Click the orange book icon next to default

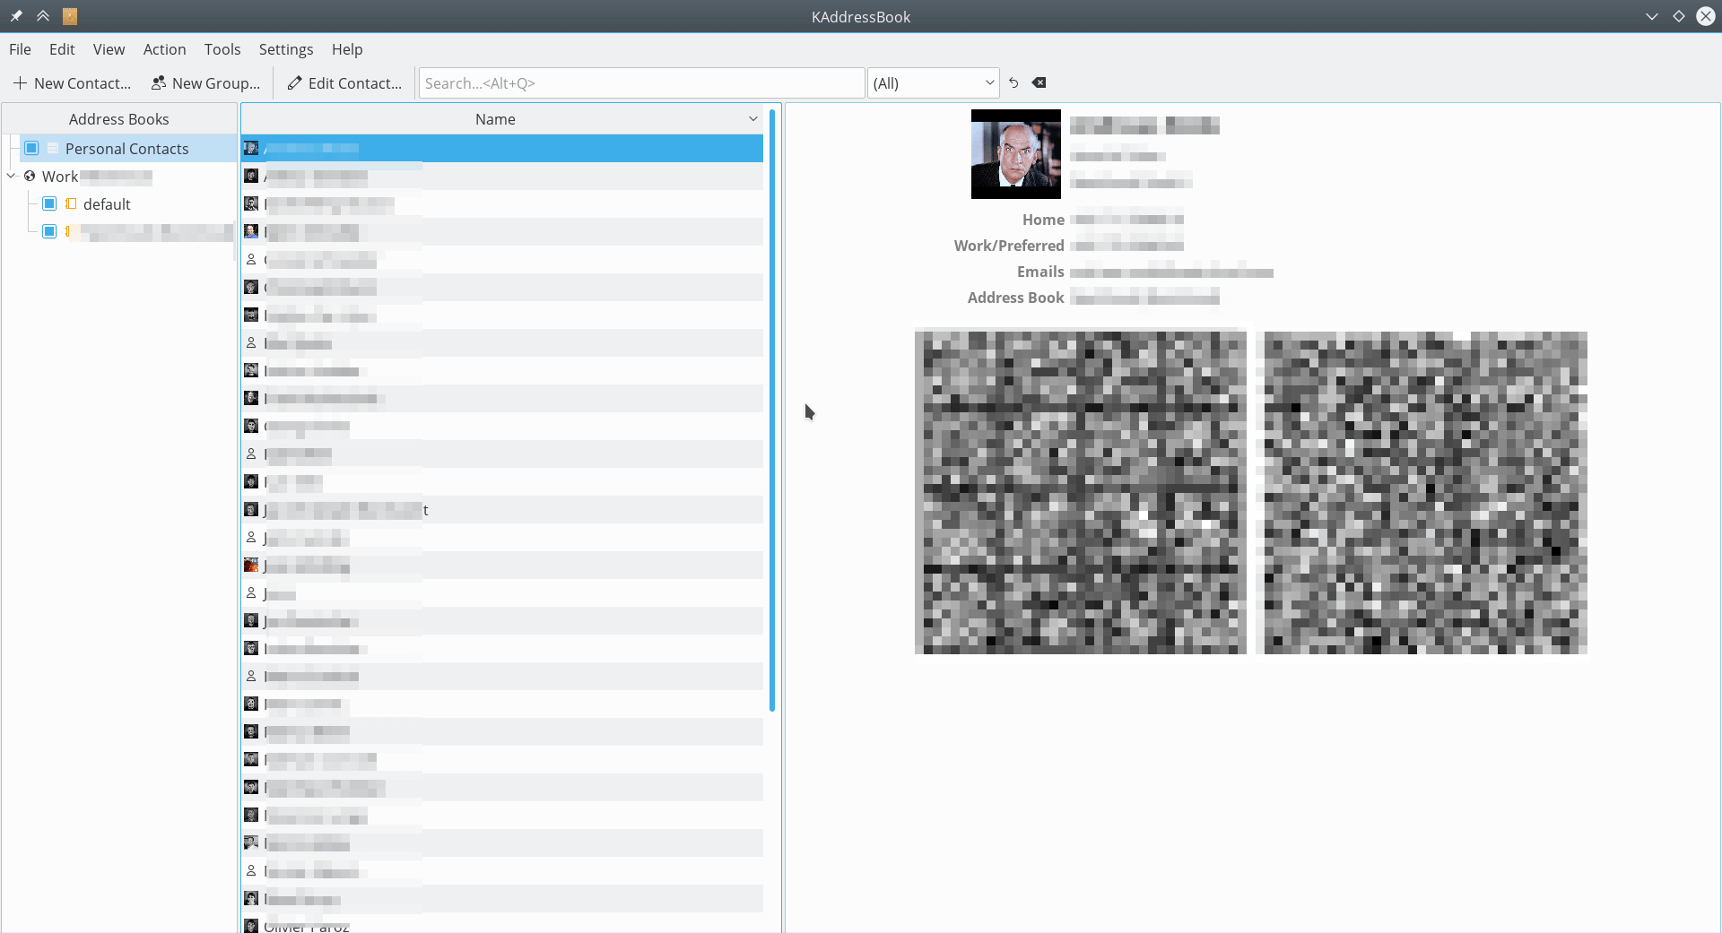71,203
